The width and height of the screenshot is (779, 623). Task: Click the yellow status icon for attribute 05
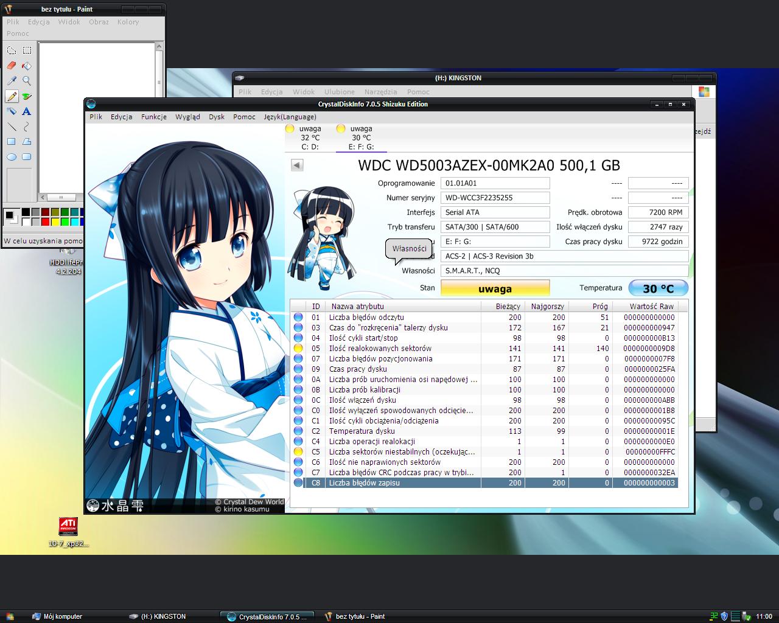coord(298,348)
